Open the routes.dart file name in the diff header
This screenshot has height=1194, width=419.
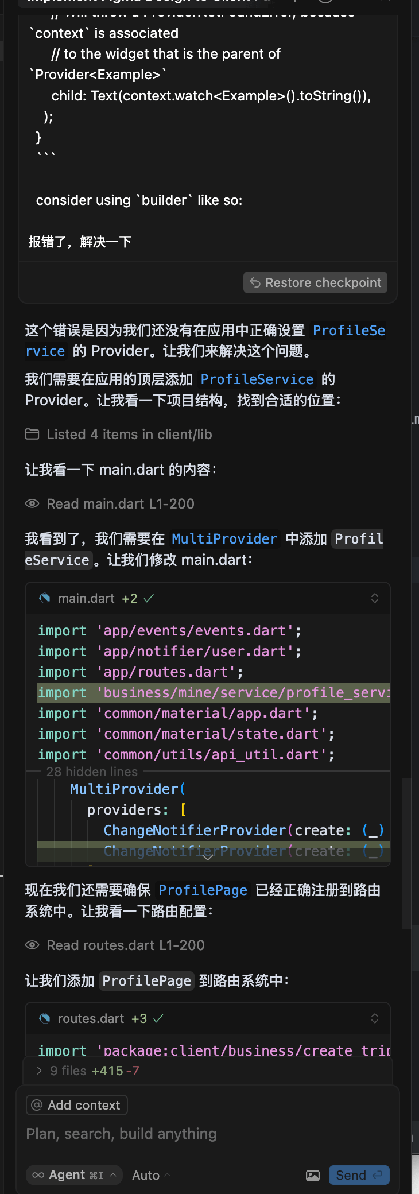point(91,1018)
